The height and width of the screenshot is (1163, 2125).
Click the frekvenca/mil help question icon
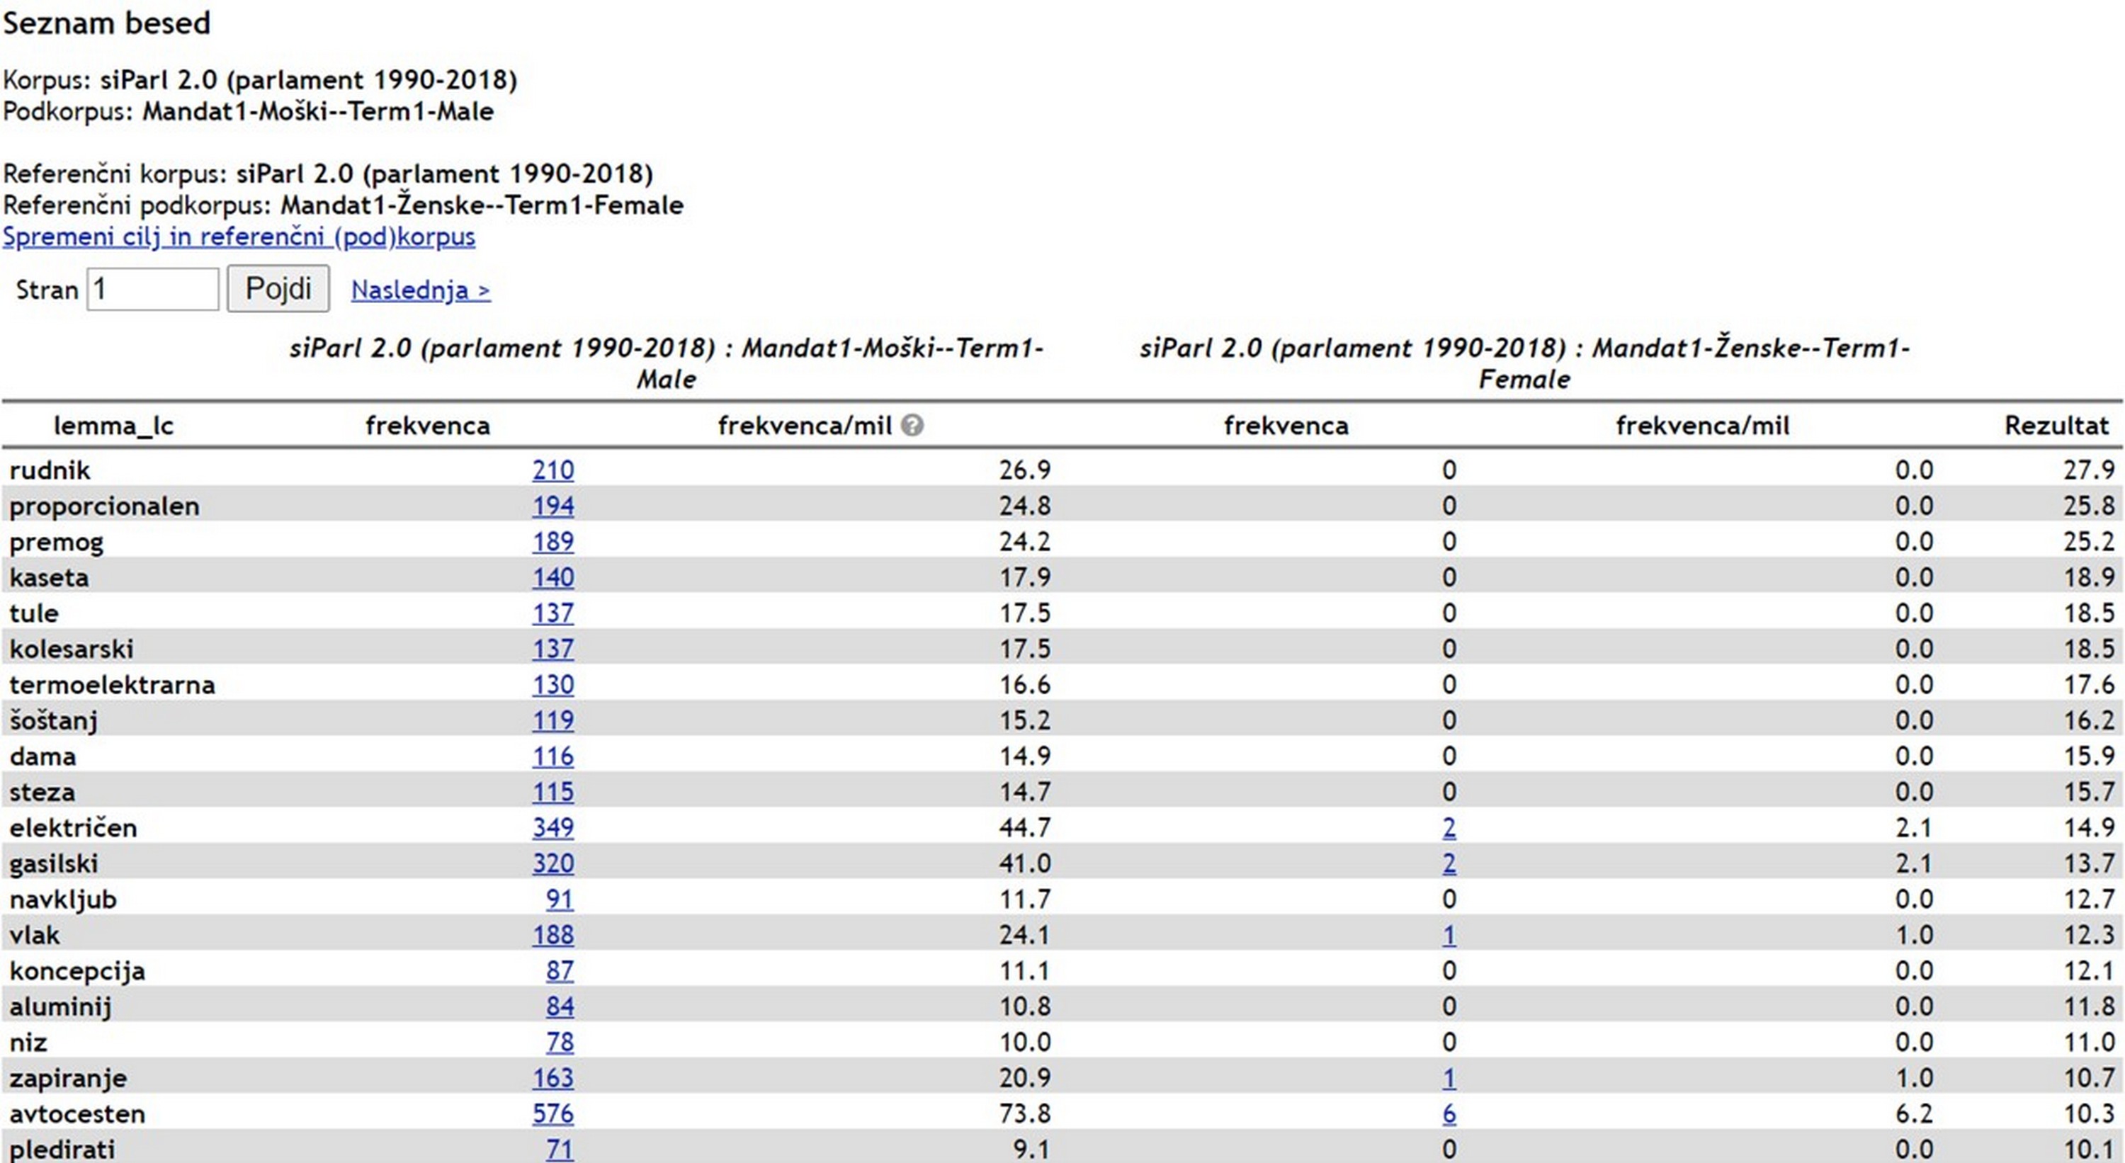point(912,426)
